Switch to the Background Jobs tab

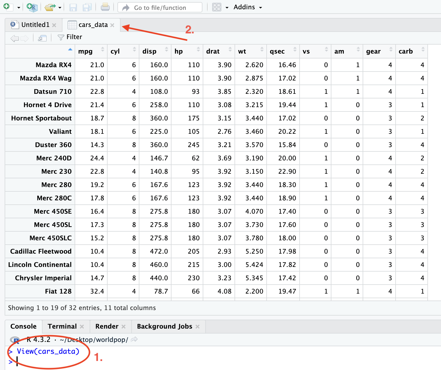click(x=165, y=327)
